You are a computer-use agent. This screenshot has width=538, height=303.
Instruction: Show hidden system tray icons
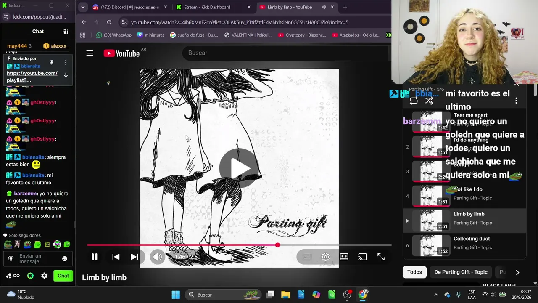(x=436, y=295)
